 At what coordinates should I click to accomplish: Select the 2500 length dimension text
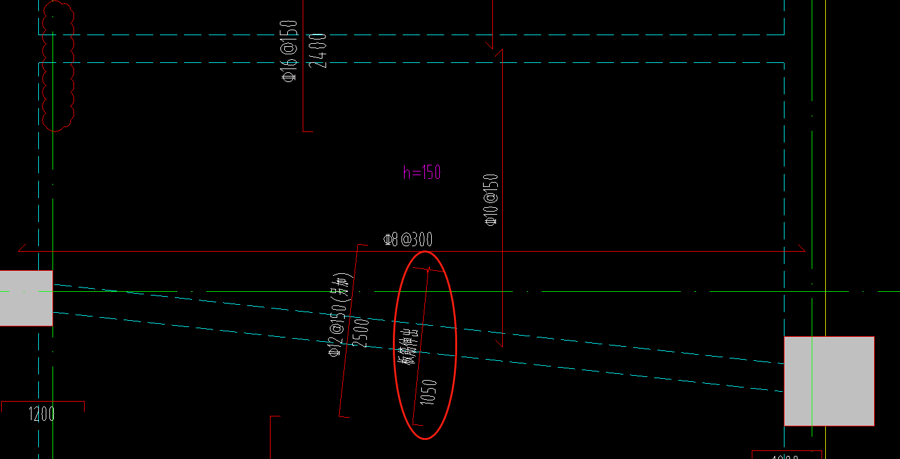pos(361,333)
